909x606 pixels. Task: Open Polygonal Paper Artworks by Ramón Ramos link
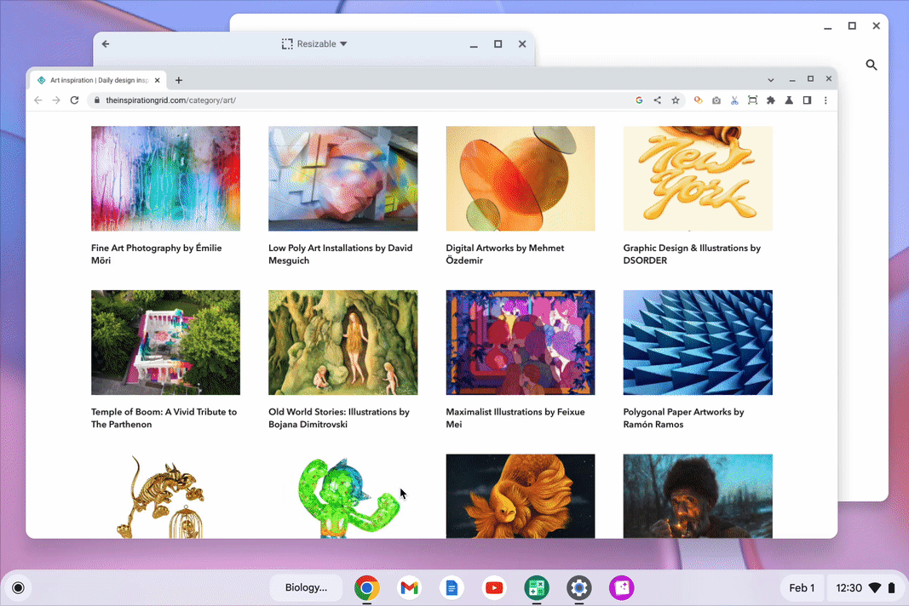(x=683, y=418)
